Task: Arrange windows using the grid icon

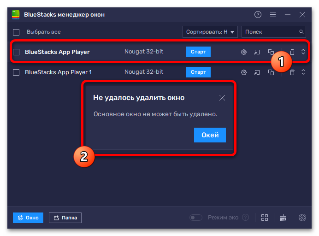Action: click(265, 218)
